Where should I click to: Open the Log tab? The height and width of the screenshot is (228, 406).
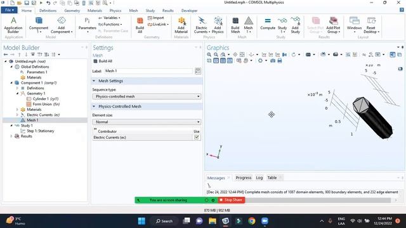tap(259, 178)
